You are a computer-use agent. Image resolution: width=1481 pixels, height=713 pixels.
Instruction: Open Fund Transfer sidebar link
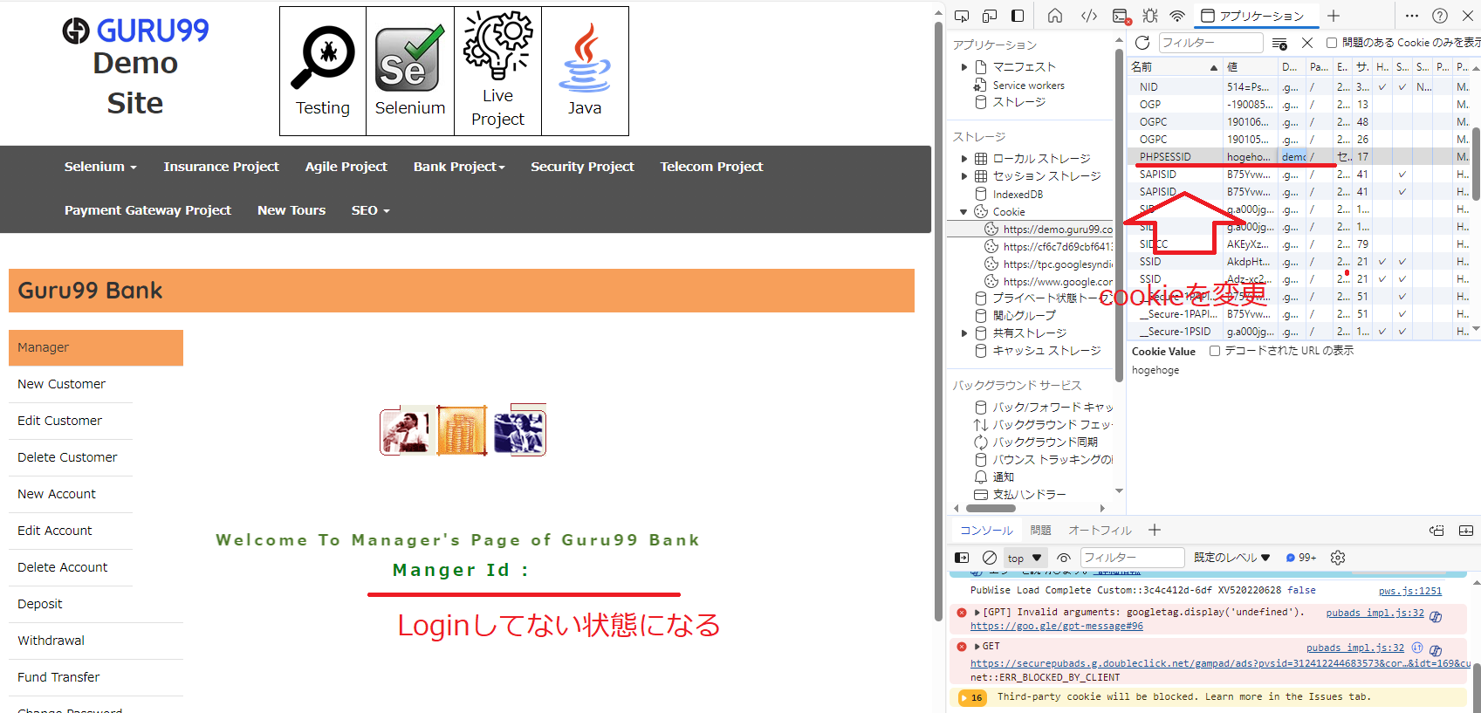click(x=58, y=677)
